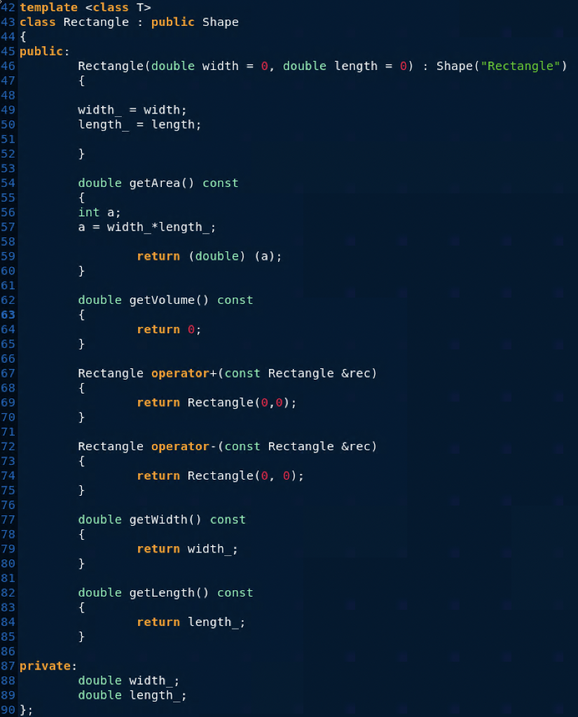Click the public Shape inheritance specifier
This screenshot has height=717, width=578.
(197, 22)
